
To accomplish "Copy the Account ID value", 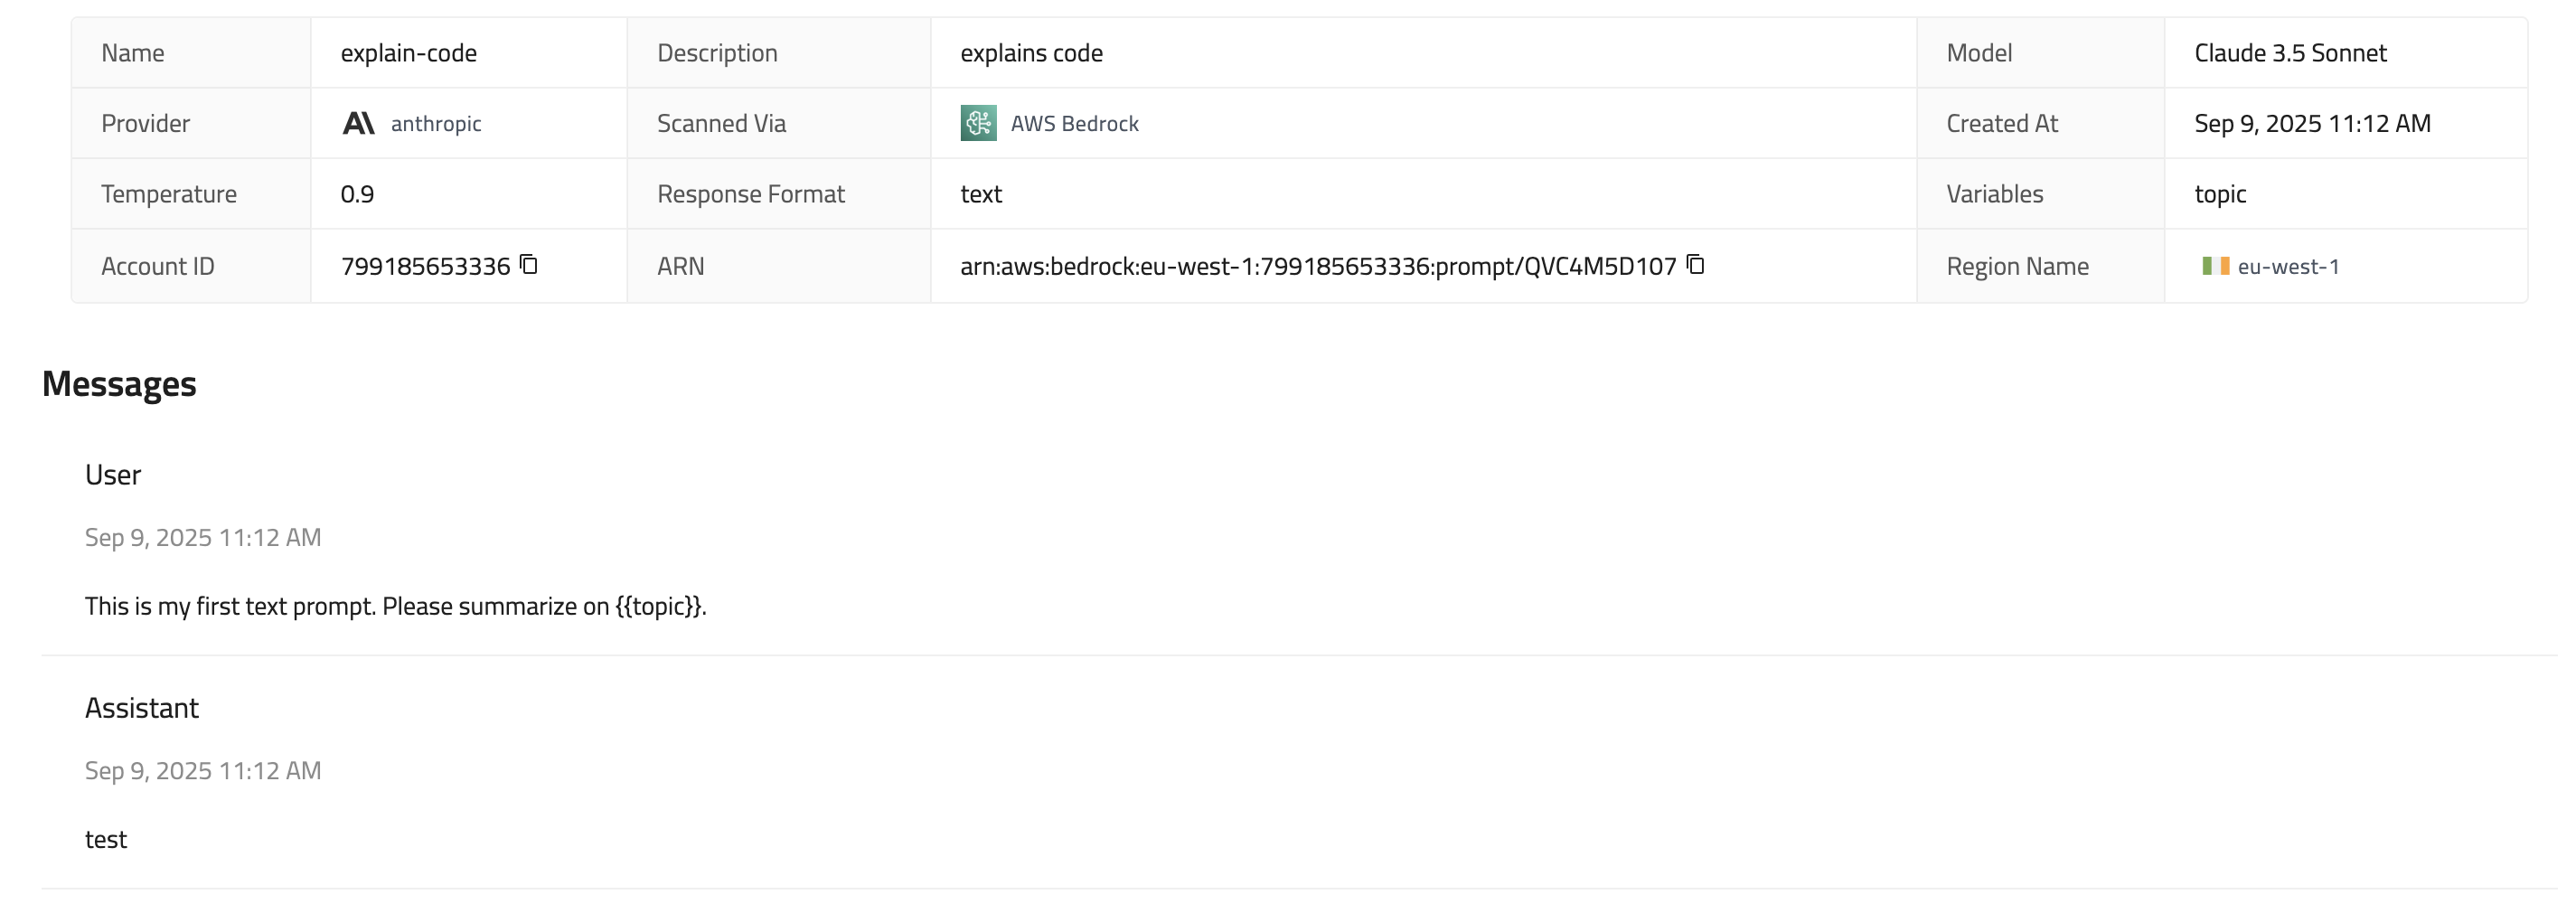I will click(529, 265).
